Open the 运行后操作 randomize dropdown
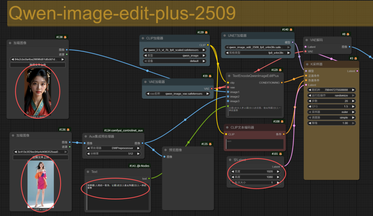 pyautogui.click(x=331, y=95)
